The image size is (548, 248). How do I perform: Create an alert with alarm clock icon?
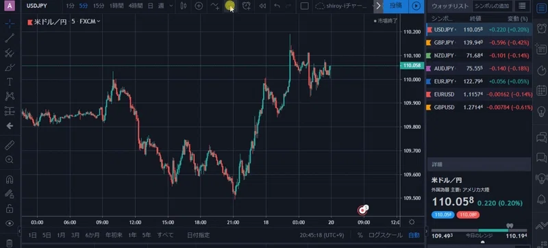pyautogui.click(x=247, y=6)
